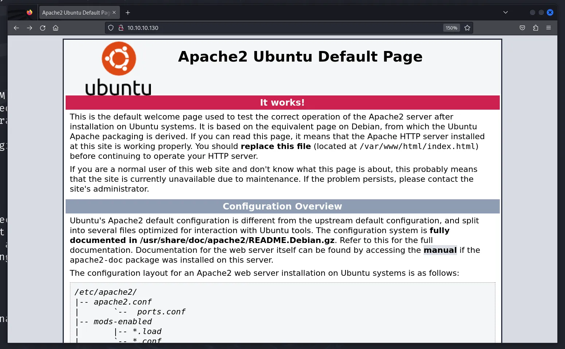The height and width of the screenshot is (349, 565).
Task: Expand the list all tabs chevron
Action: pyautogui.click(x=506, y=12)
